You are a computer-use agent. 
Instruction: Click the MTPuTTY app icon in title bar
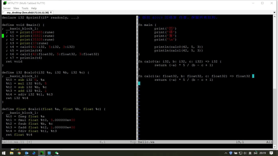tap(5, 3)
